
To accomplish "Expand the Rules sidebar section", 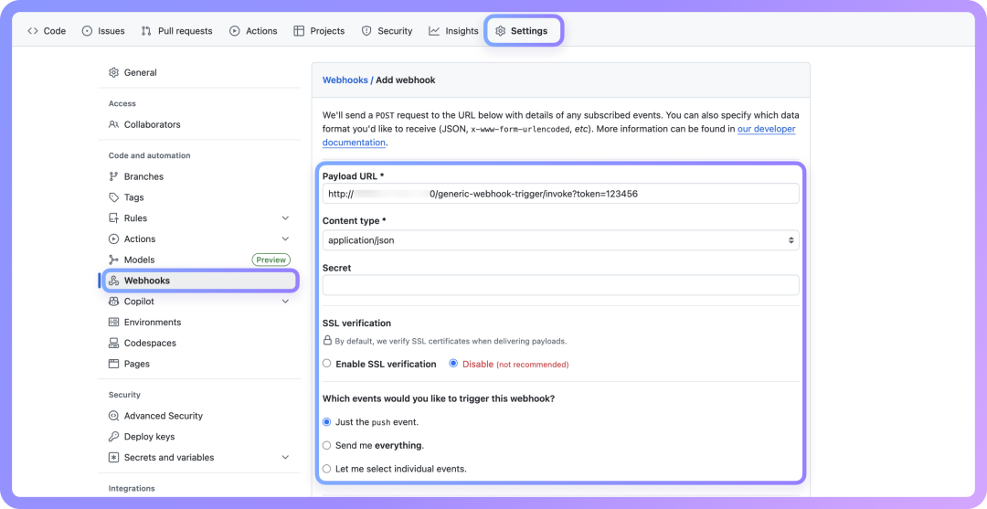I will (x=285, y=218).
